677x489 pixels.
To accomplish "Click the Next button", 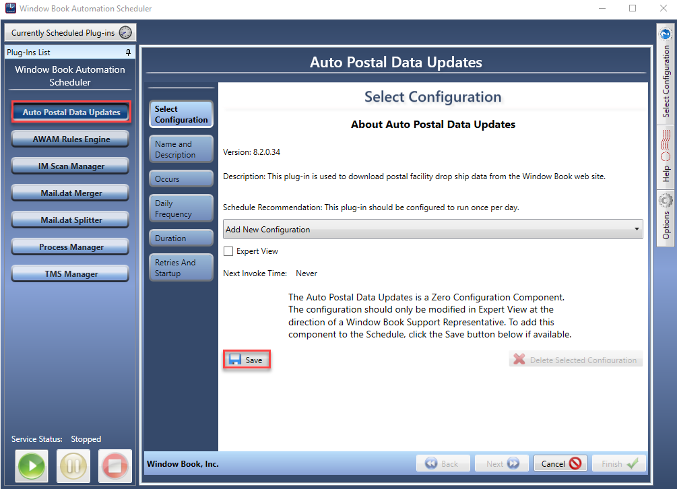I will (502, 463).
